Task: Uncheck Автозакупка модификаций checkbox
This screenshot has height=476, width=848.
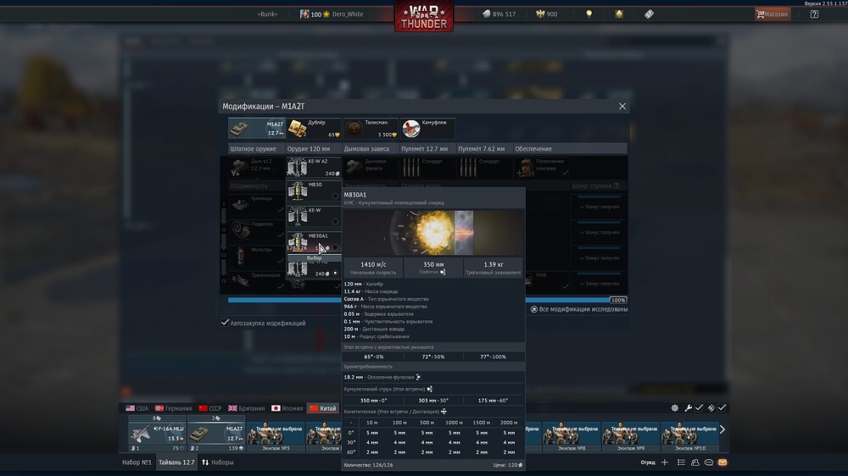Action: [225, 323]
